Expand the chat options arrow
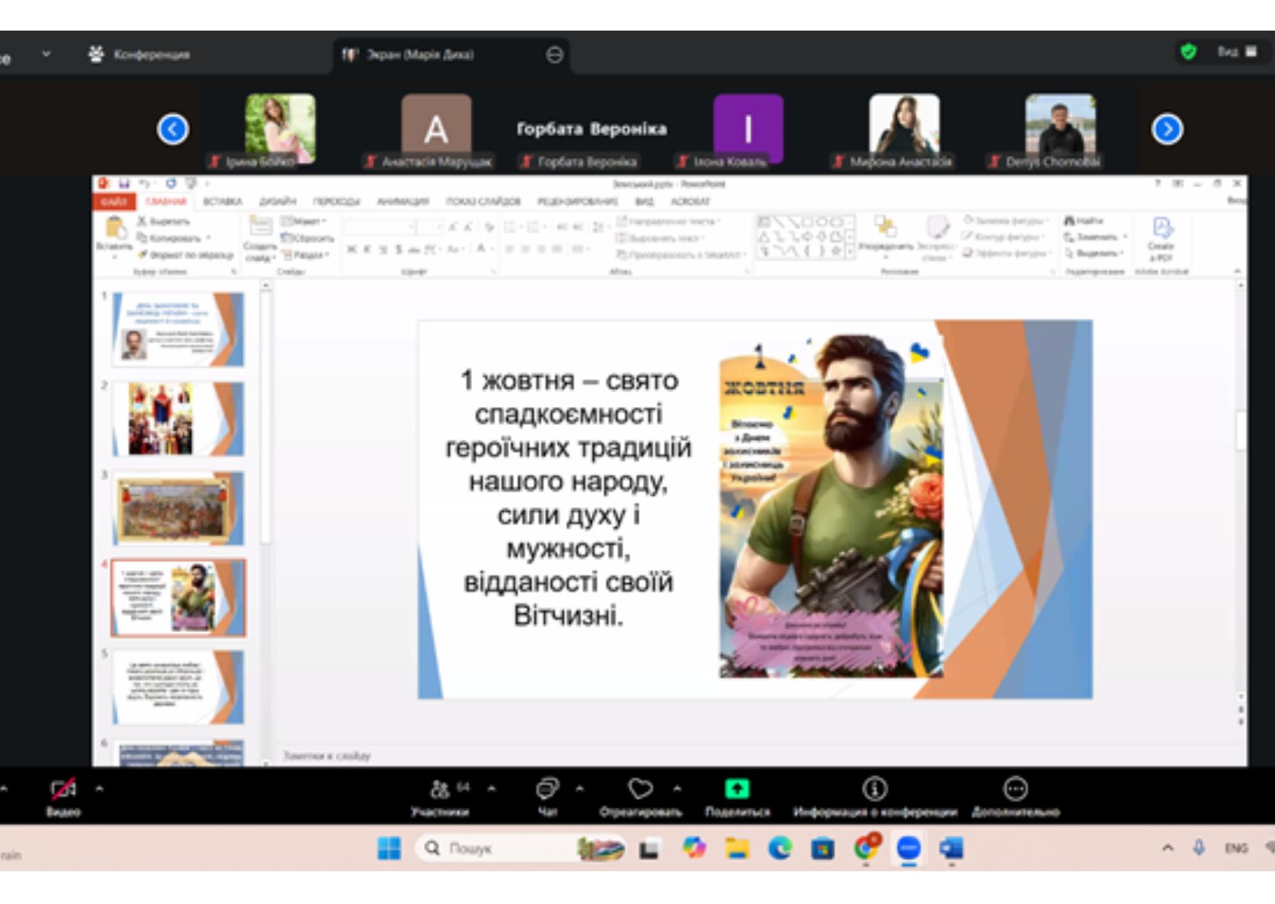Viewport: 1275px width, 904px height. (580, 789)
